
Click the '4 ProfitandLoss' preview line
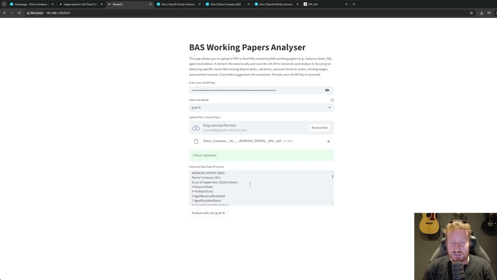(202, 191)
